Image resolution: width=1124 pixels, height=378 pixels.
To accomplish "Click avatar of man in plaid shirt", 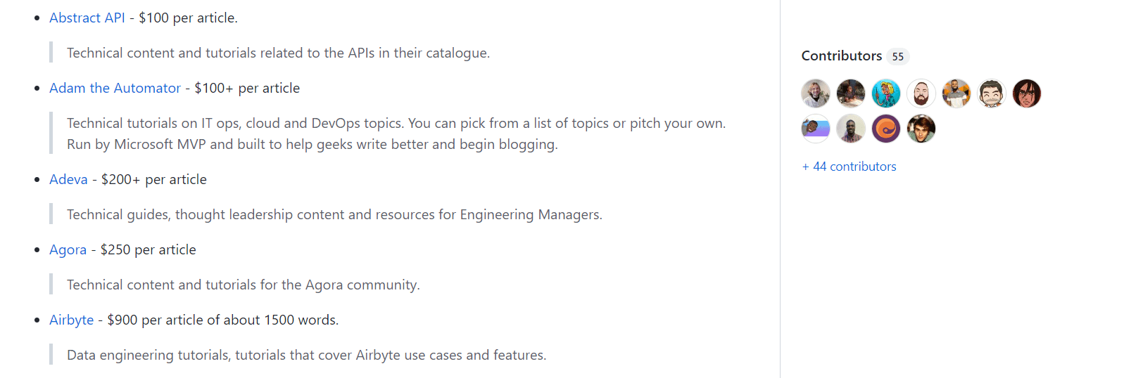I will point(851,129).
